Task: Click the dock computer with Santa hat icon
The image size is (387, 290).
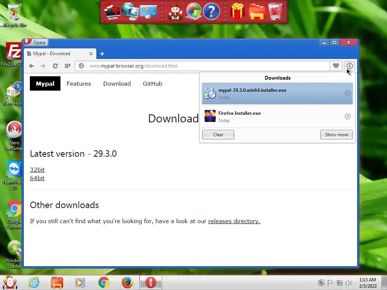Action: click(112, 11)
